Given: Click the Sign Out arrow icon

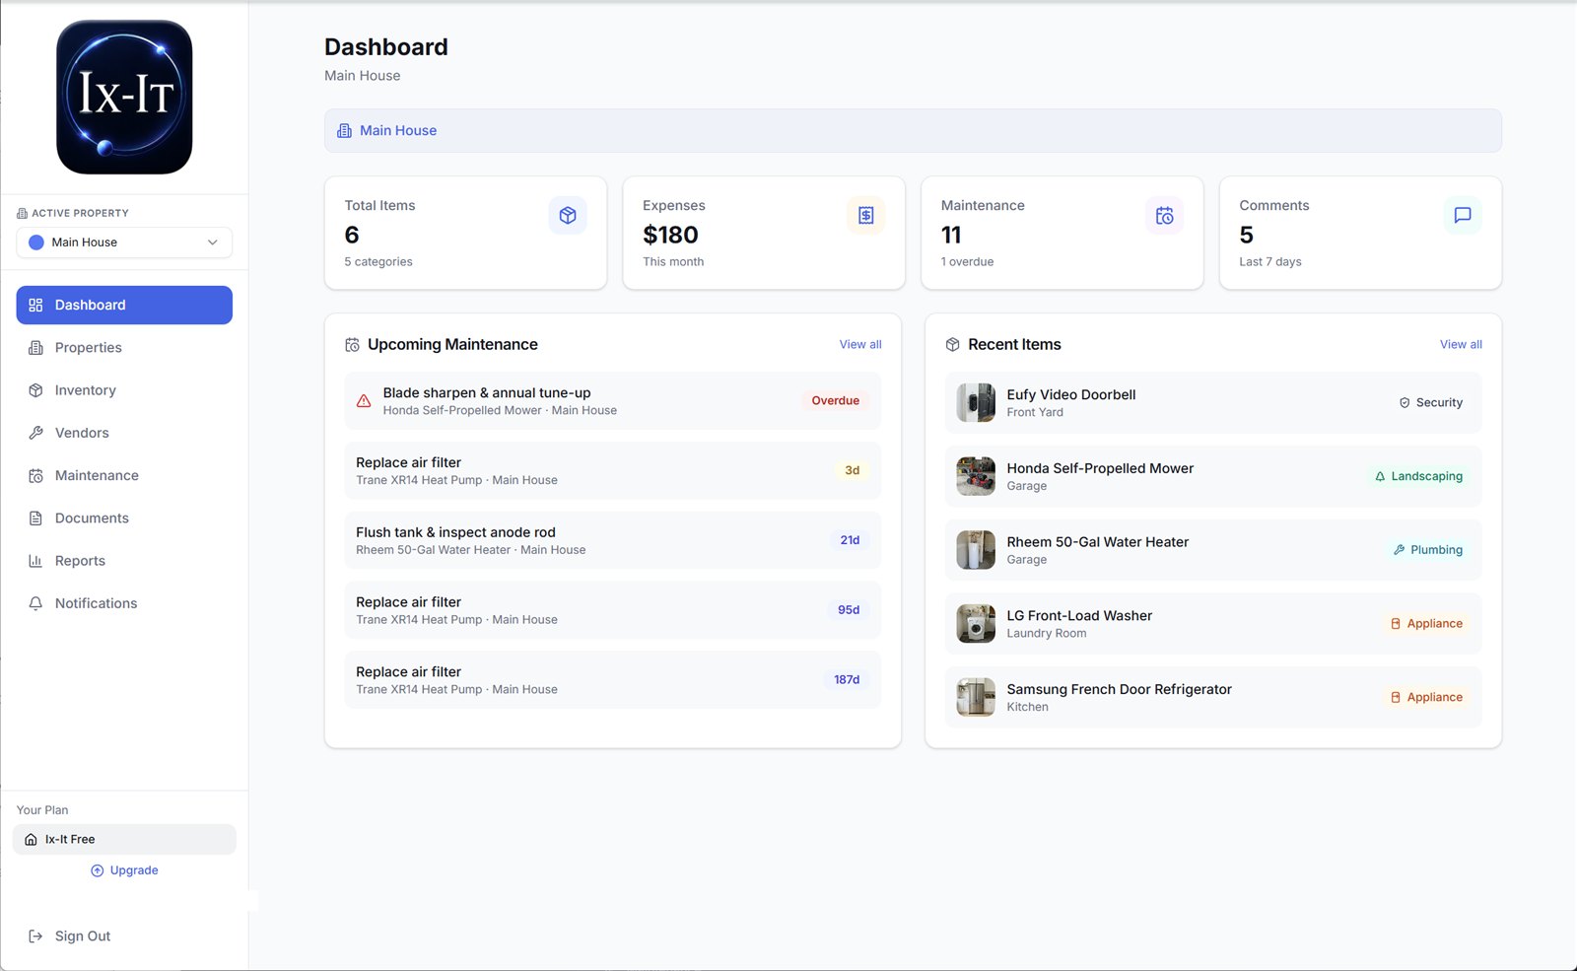Looking at the screenshot, I should [x=35, y=936].
